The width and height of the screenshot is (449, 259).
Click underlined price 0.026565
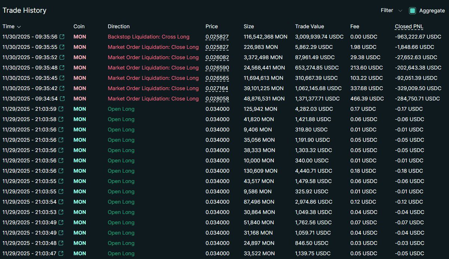pyautogui.click(x=217, y=78)
